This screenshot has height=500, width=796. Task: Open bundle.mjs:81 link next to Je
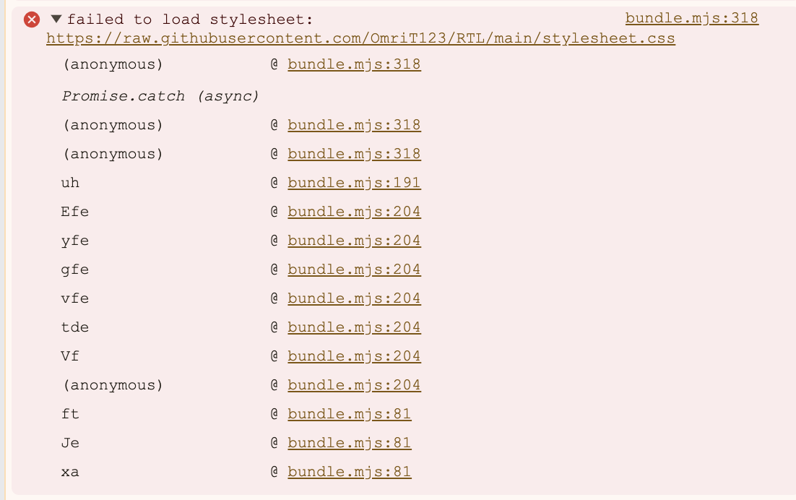[x=350, y=443]
